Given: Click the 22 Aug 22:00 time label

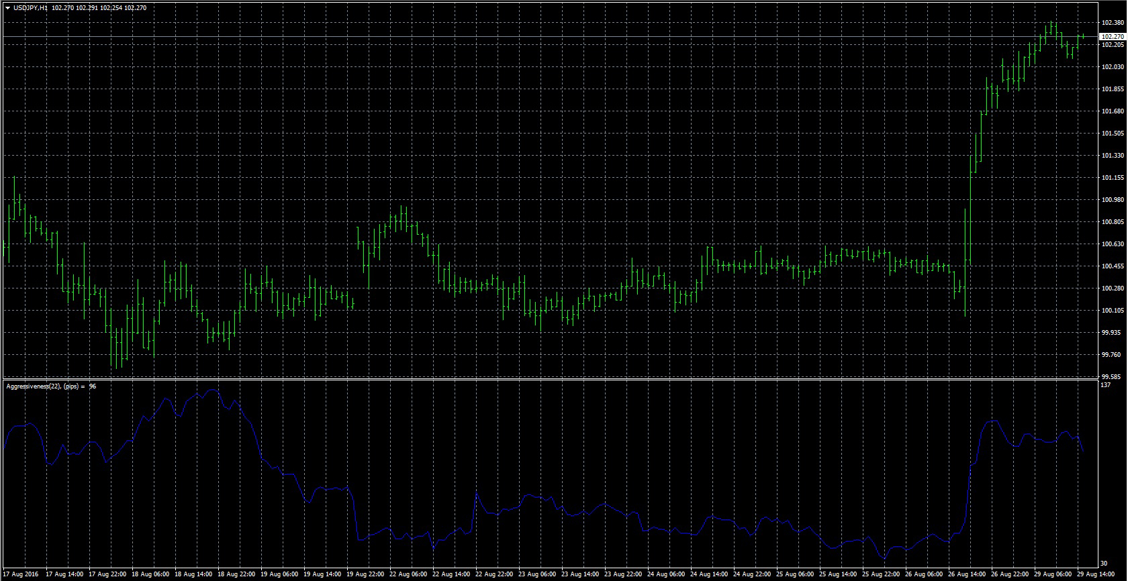Looking at the screenshot, I should click(494, 575).
